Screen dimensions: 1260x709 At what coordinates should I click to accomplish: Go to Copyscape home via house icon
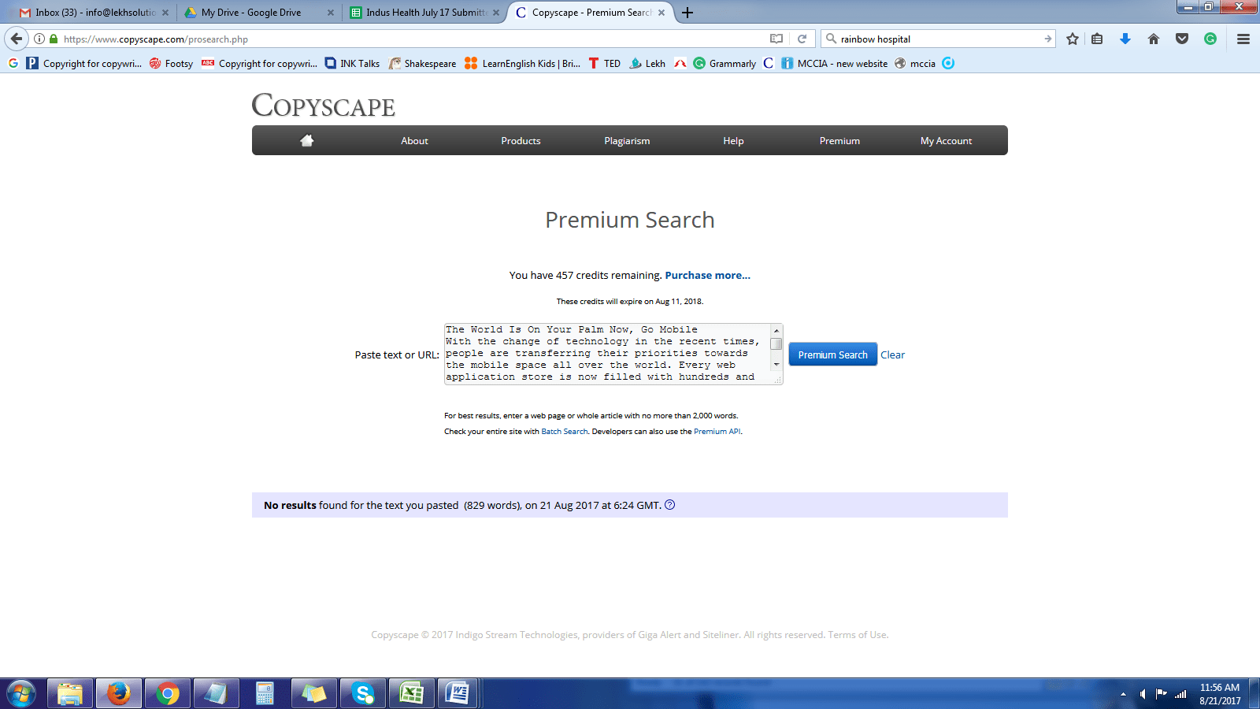(307, 140)
